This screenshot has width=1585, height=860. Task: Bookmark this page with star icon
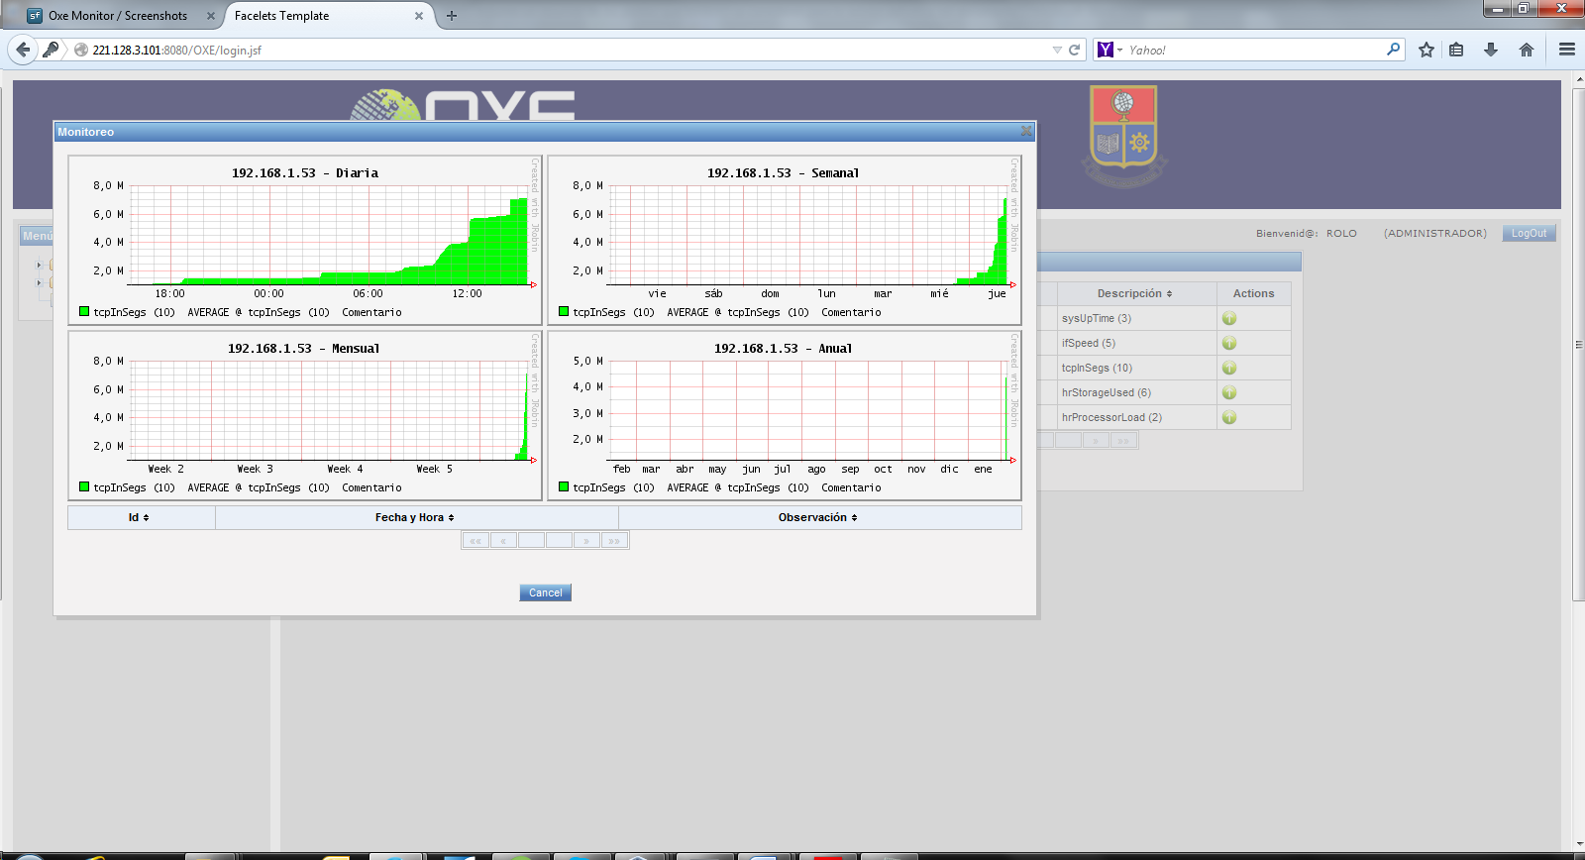tap(1426, 50)
